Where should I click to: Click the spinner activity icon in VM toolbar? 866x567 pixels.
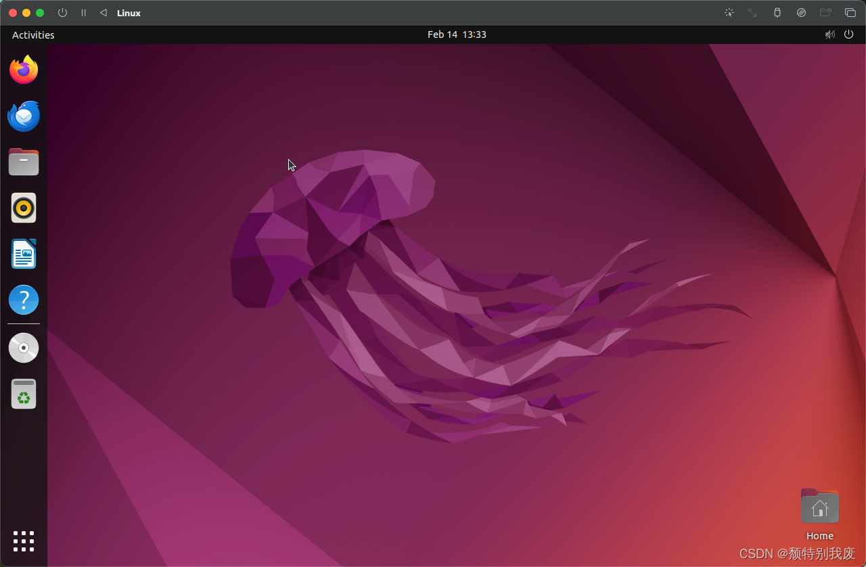click(729, 13)
